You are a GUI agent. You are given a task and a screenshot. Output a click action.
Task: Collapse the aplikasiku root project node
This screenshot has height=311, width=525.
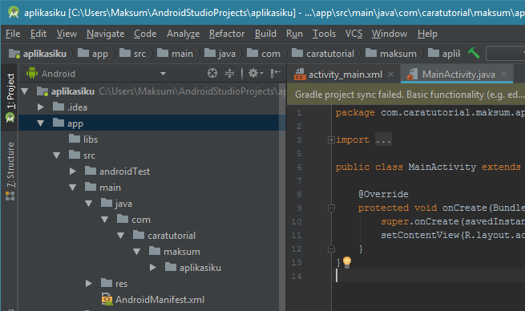25,91
